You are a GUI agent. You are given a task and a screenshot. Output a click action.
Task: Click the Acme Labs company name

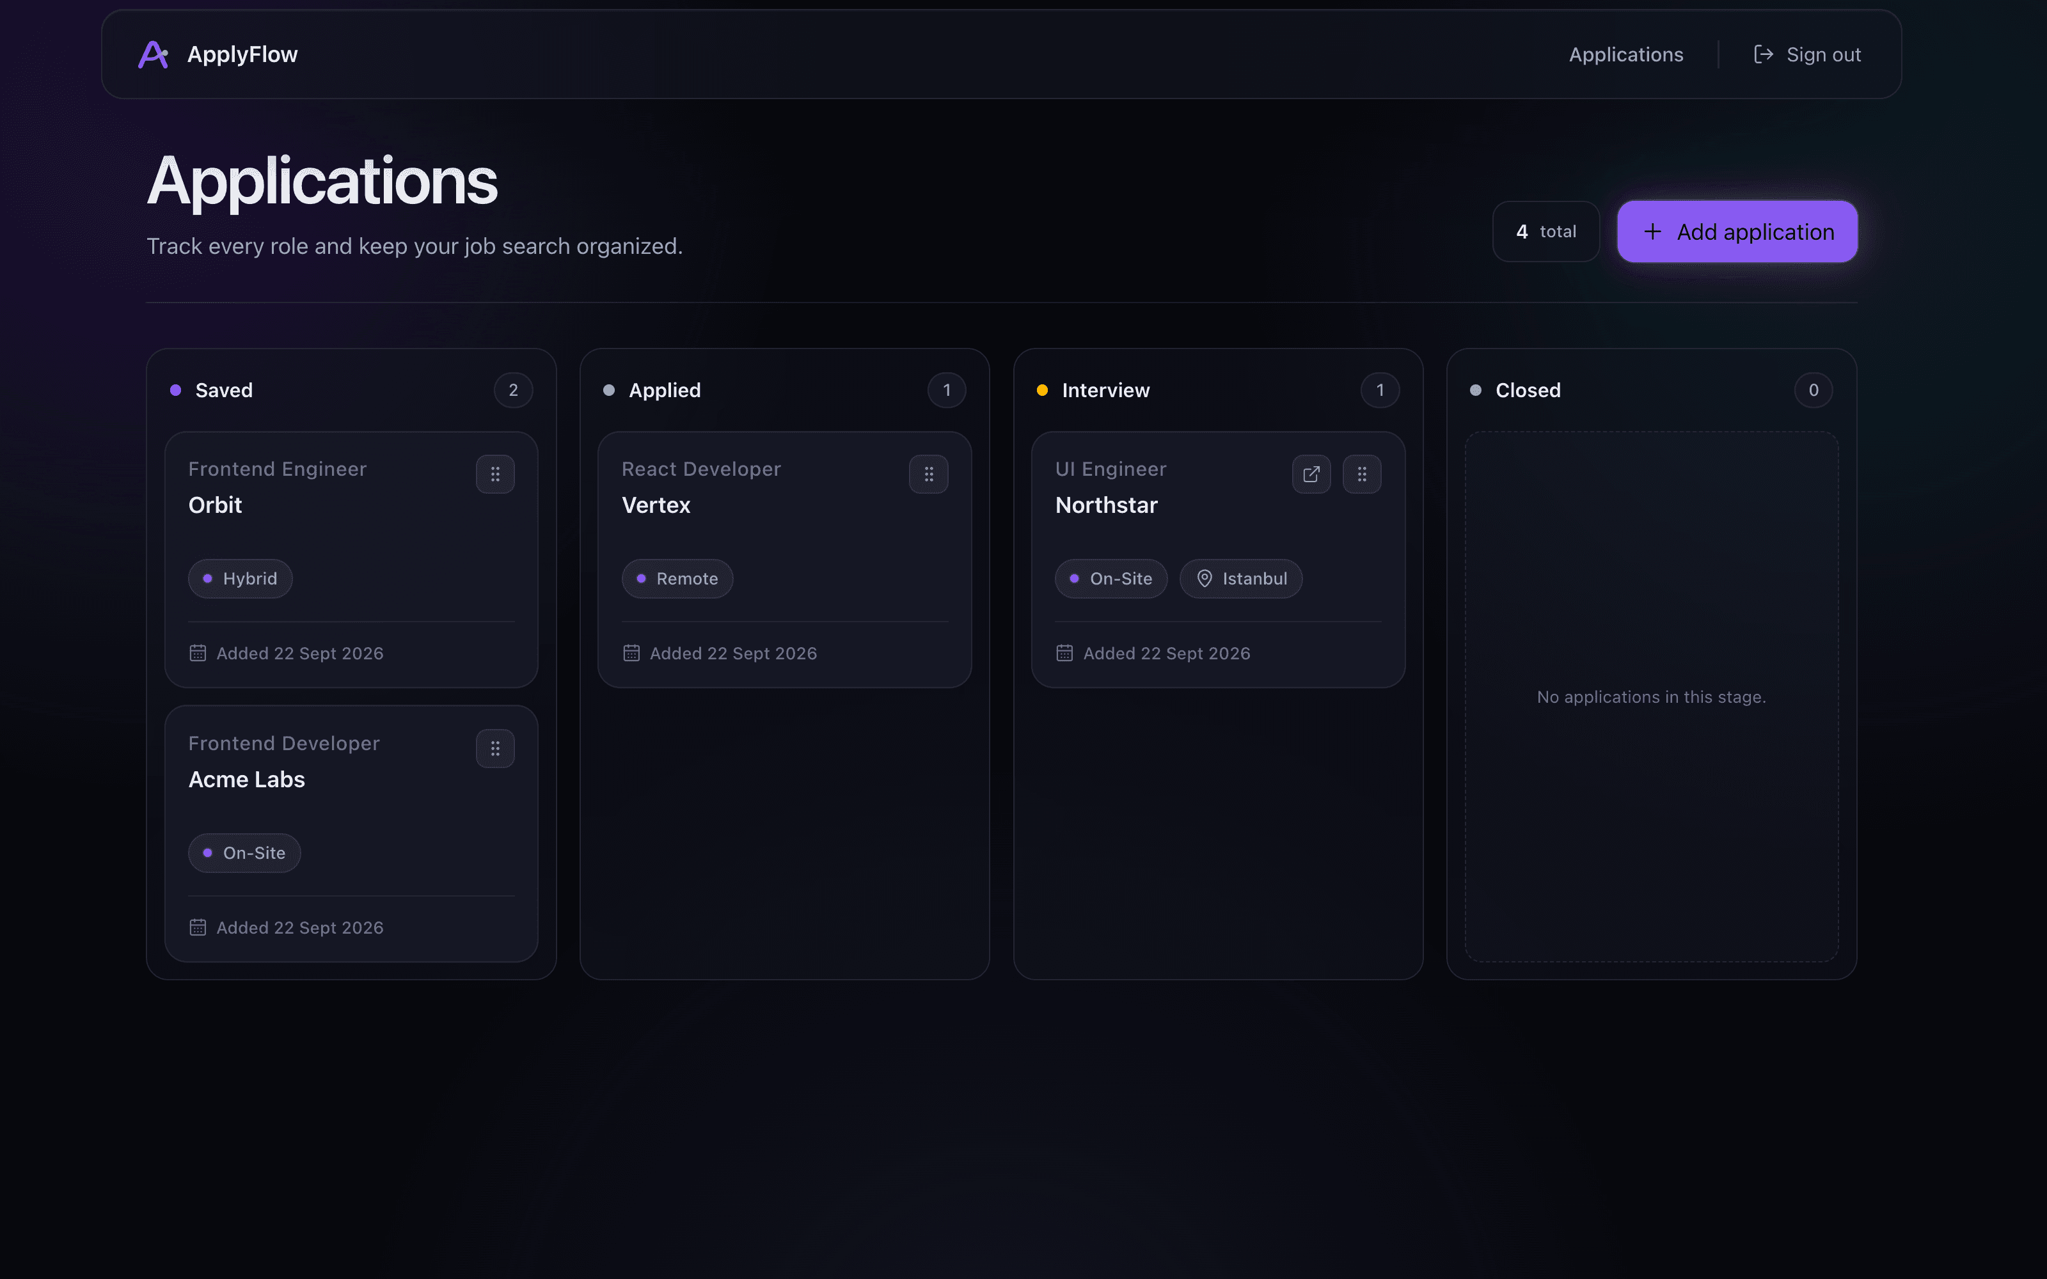pos(246,779)
